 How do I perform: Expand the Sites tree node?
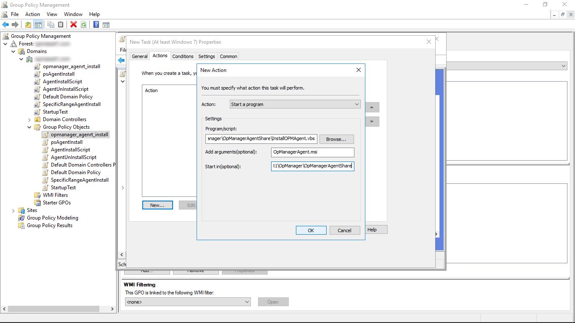pyautogui.click(x=13, y=210)
